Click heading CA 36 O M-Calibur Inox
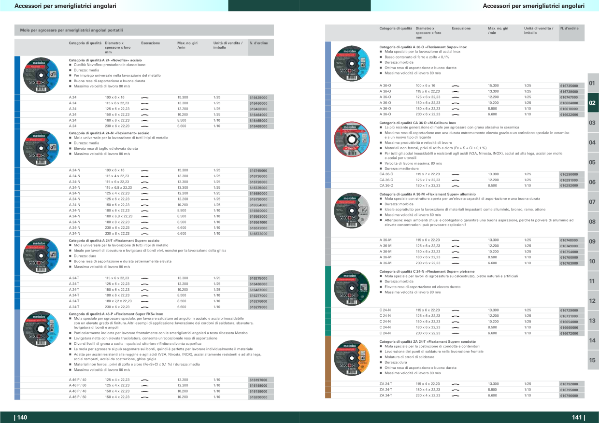 [x=418, y=123]
